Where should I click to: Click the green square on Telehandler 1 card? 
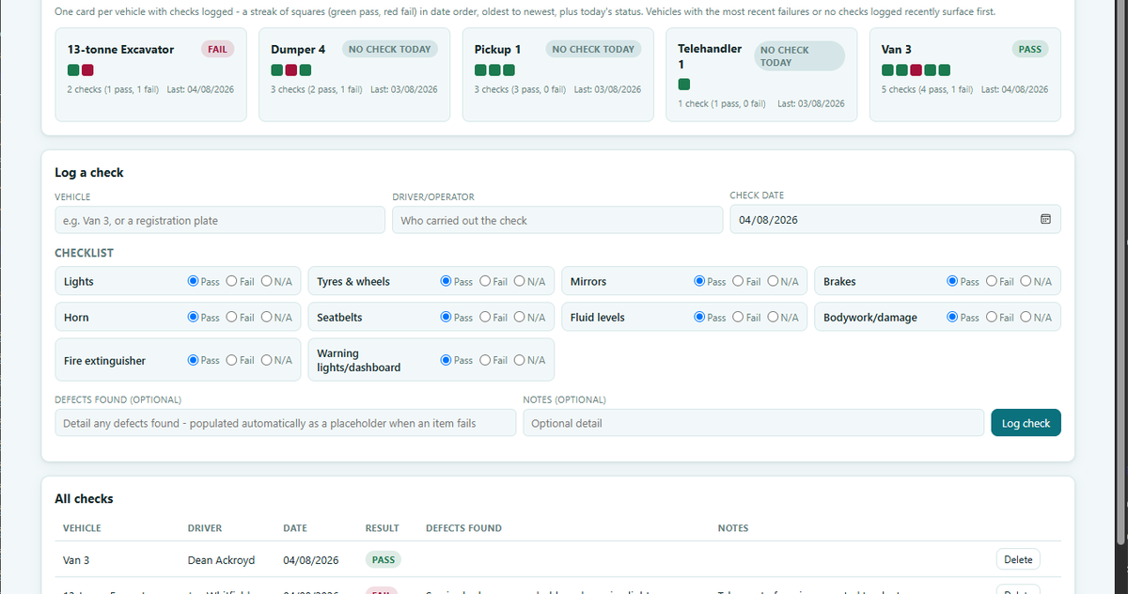pos(684,85)
